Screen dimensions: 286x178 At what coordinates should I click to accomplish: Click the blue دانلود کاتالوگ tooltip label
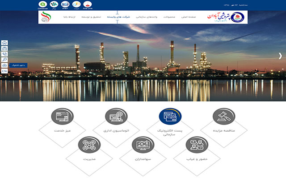18,65
